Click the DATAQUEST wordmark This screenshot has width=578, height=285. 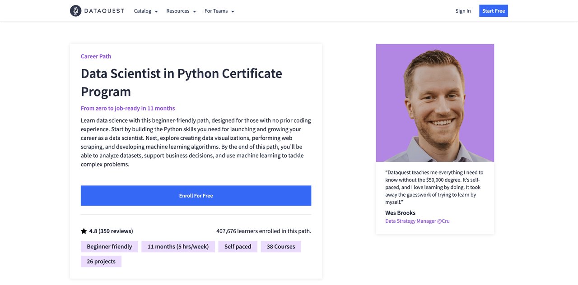(x=104, y=11)
